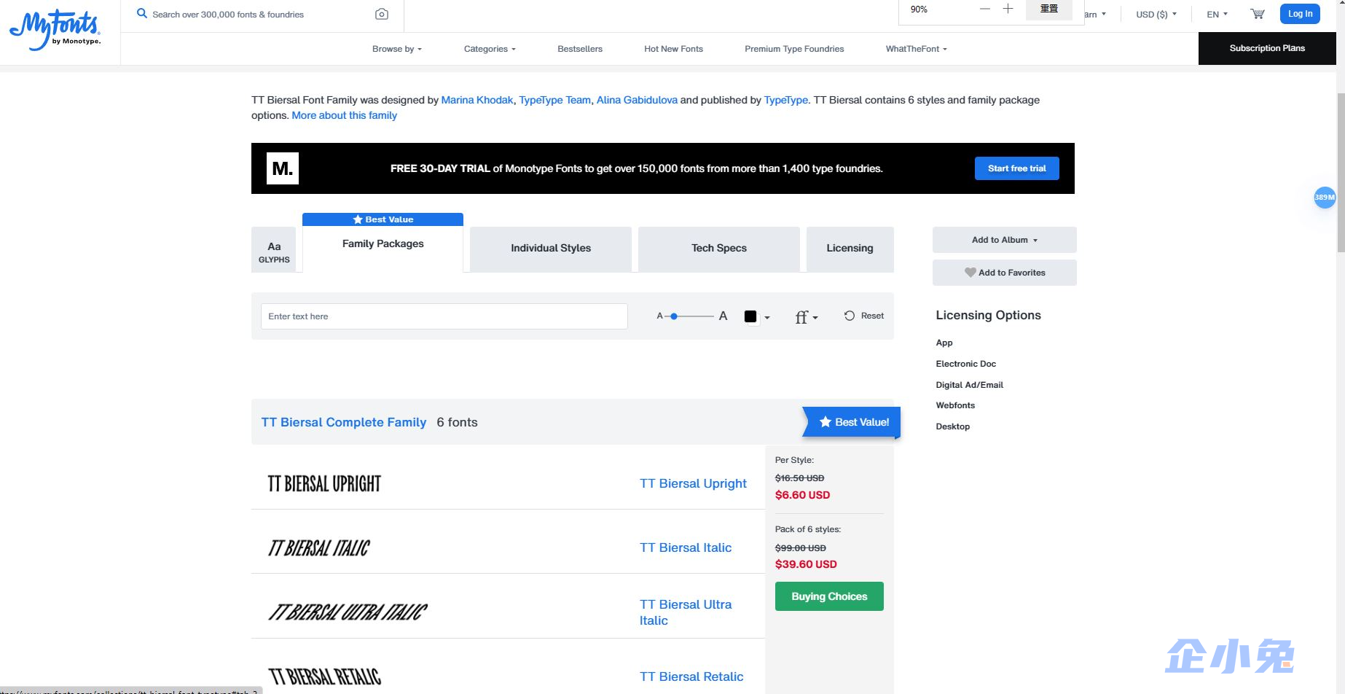Click the MyFonts logo

[x=56, y=30]
